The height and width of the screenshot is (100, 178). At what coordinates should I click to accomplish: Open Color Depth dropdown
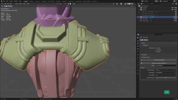click(166, 75)
